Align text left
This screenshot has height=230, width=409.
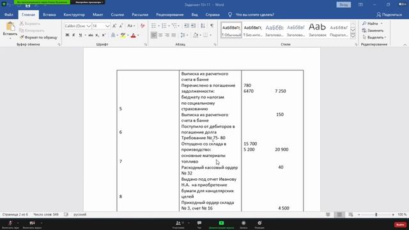[154, 35]
